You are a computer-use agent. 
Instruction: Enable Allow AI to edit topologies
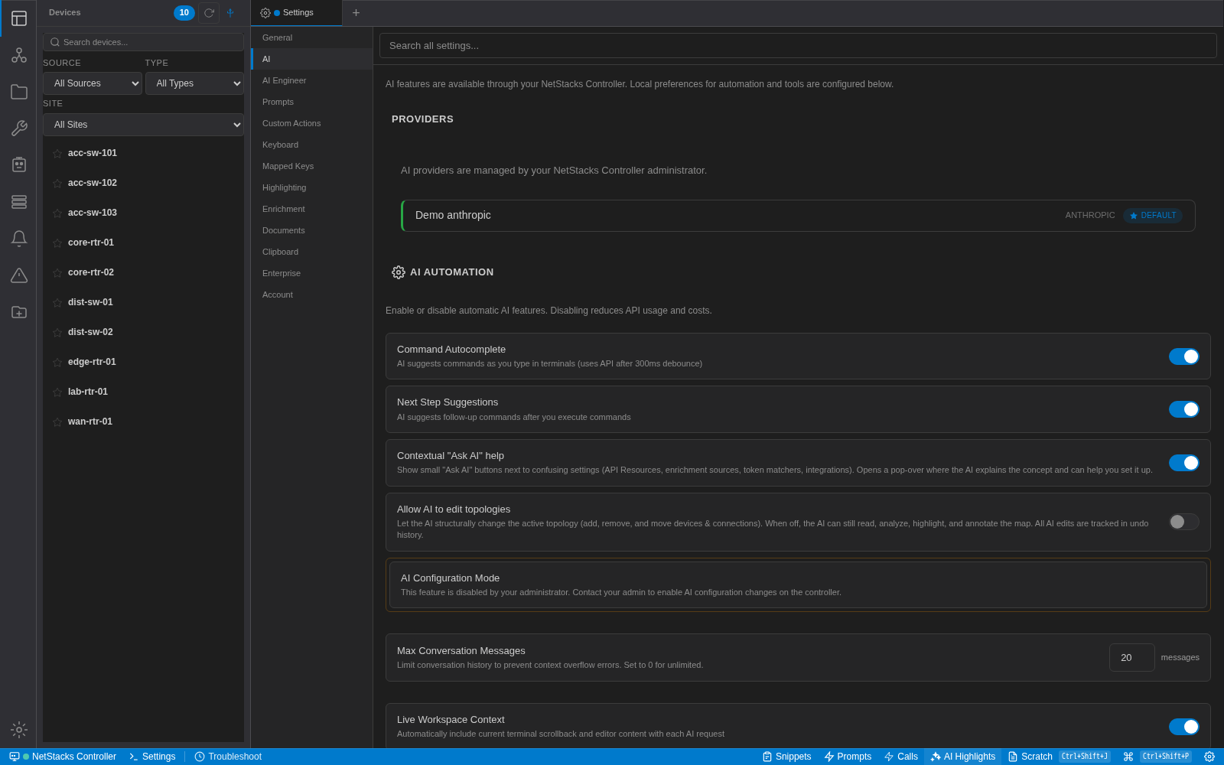tap(1183, 522)
